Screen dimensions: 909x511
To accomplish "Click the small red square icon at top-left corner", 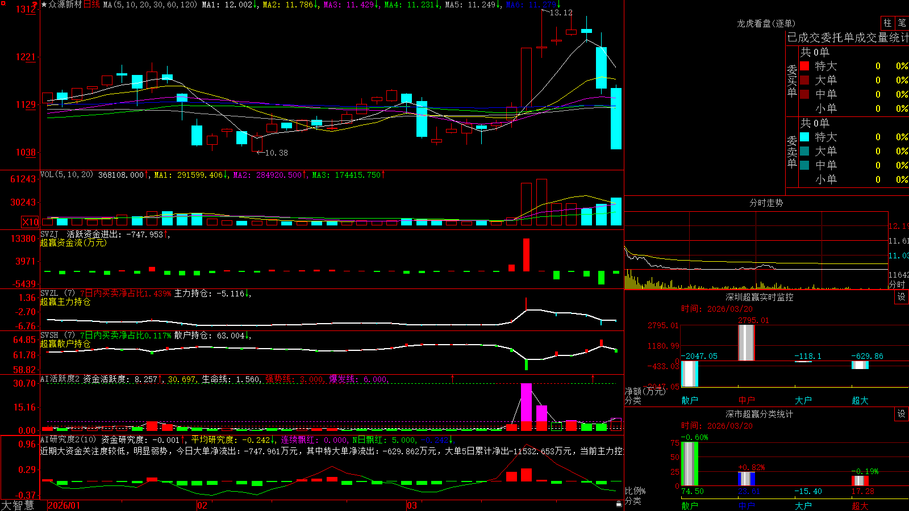I will (x=3, y=3).
